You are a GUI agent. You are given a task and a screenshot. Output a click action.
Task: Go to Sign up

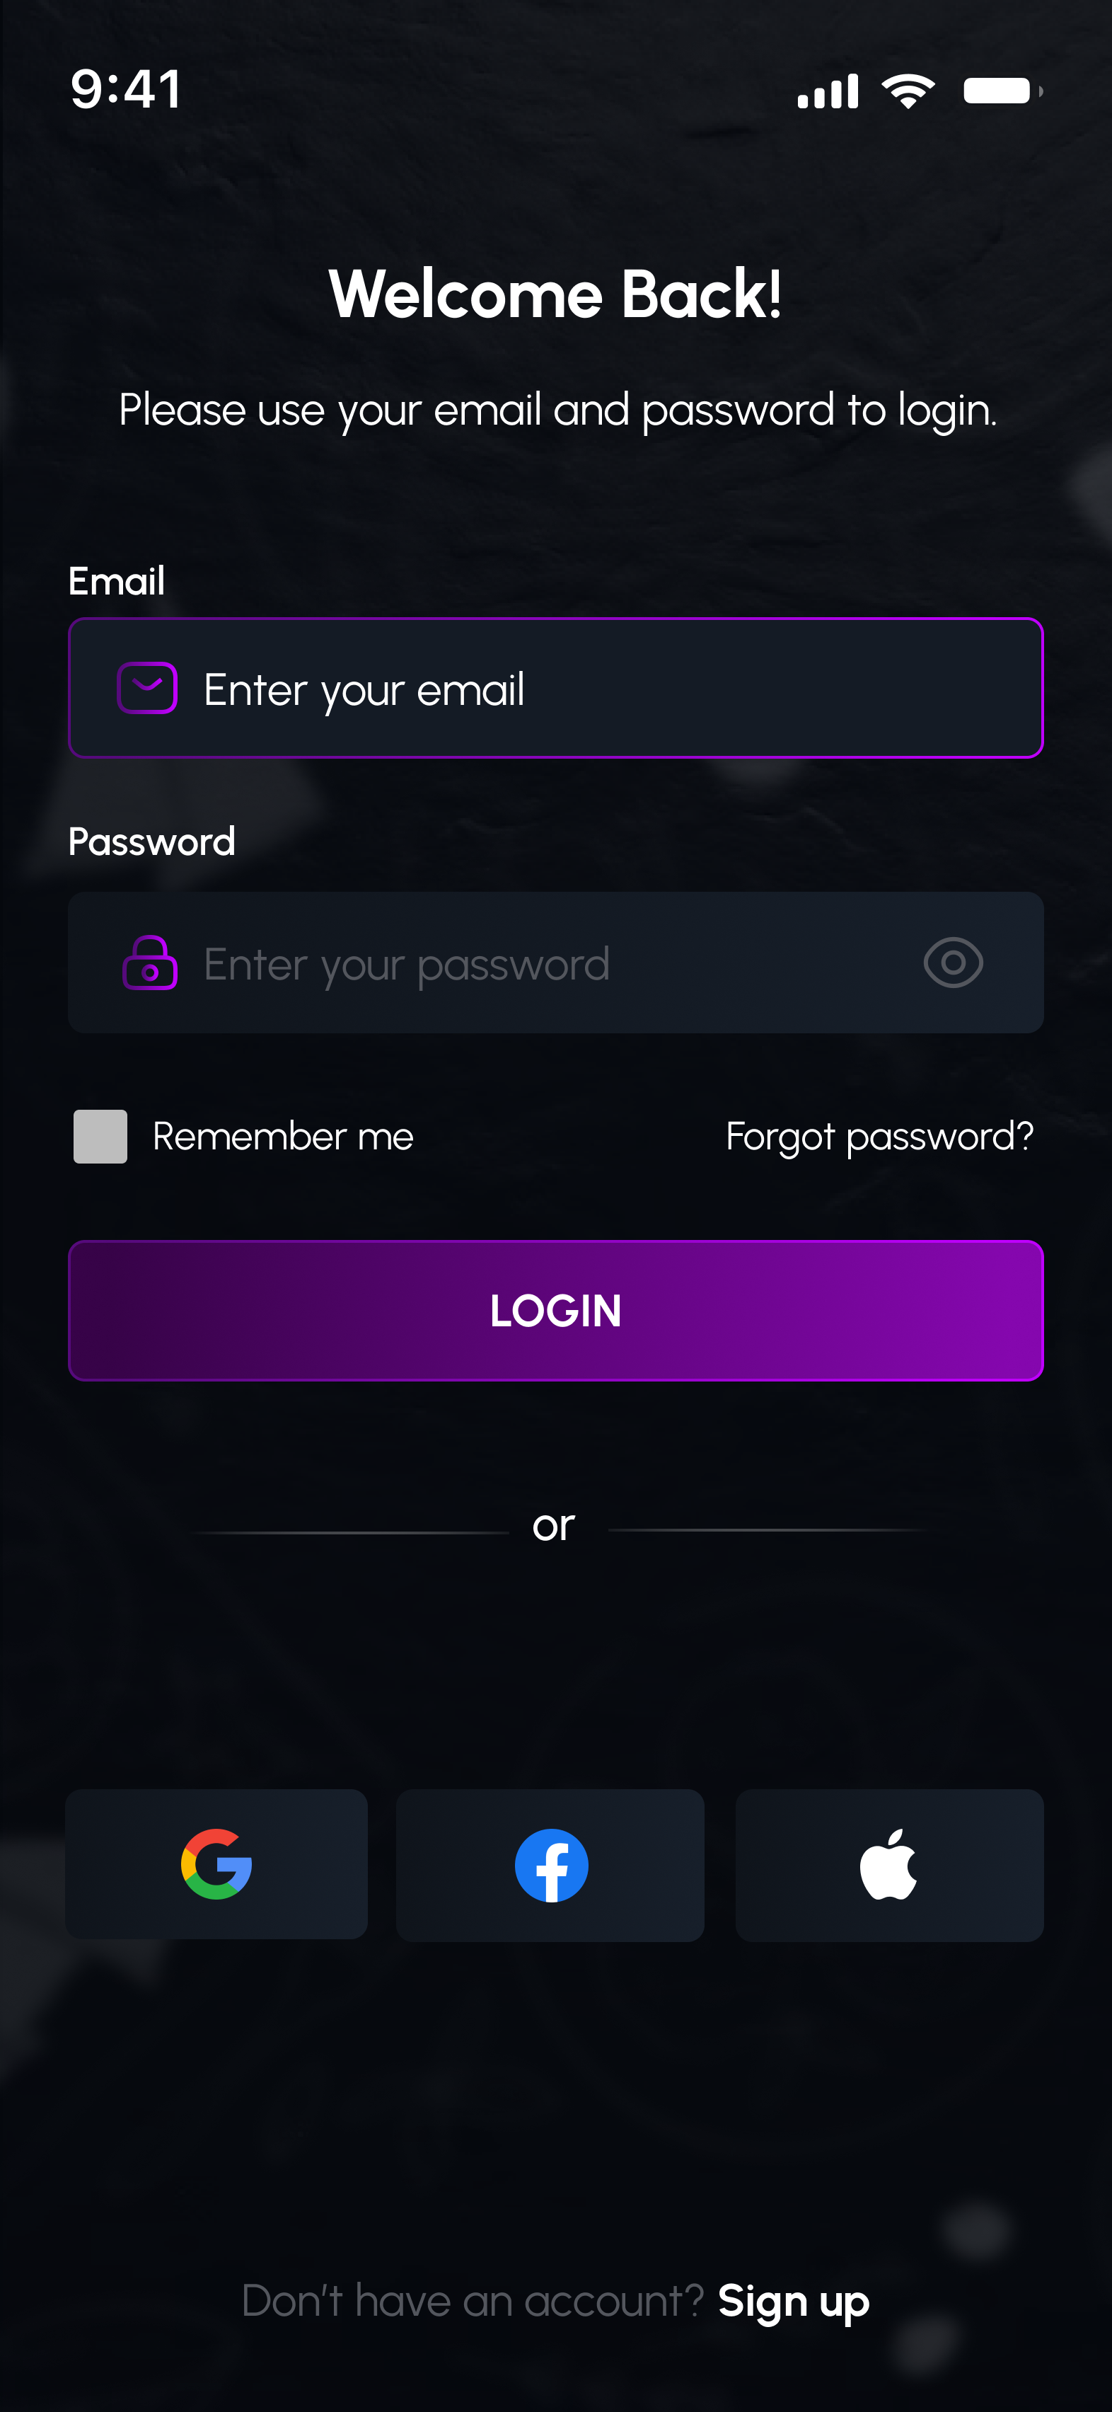click(x=793, y=2301)
